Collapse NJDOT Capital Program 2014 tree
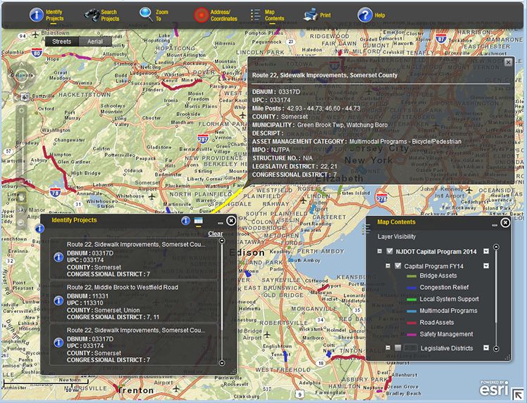This screenshot has height=403, width=527. pos(380,251)
